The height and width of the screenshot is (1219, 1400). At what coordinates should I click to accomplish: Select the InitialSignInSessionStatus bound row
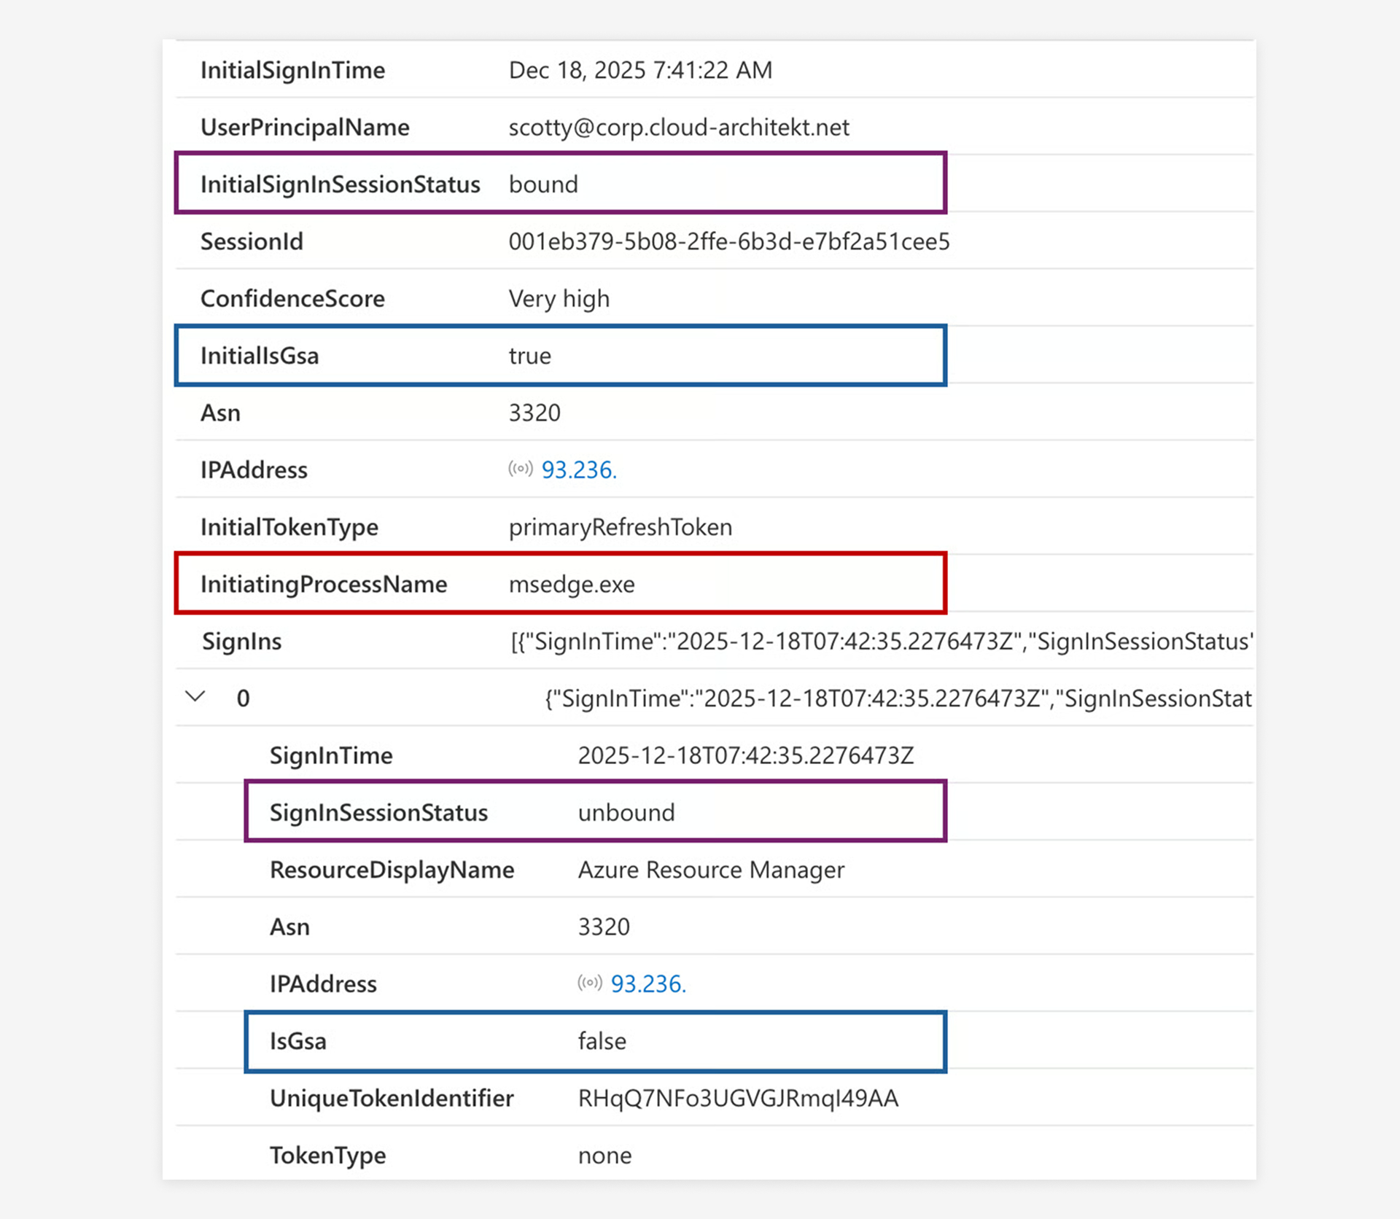(560, 184)
